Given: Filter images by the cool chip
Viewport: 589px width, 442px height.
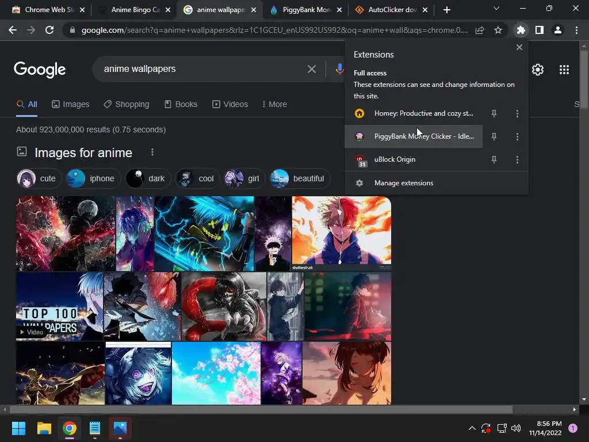Looking at the screenshot, I should pyautogui.click(x=197, y=178).
